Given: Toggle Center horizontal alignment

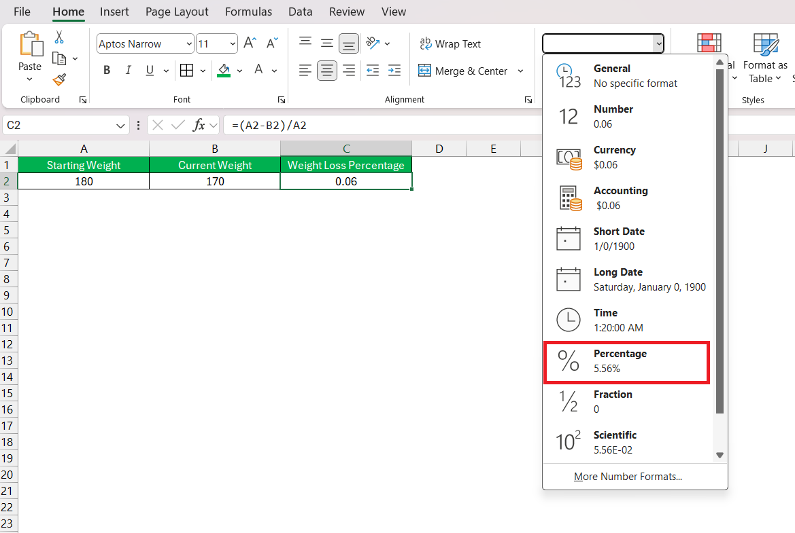Looking at the screenshot, I should tap(327, 71).
